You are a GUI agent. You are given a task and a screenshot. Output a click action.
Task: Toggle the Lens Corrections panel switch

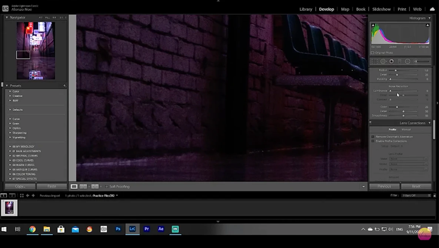[x=370, y=123]
